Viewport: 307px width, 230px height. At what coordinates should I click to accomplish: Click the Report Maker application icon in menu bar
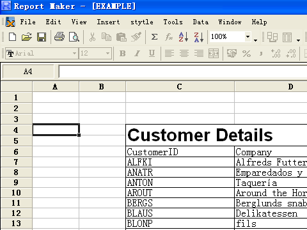click(10, 22)
